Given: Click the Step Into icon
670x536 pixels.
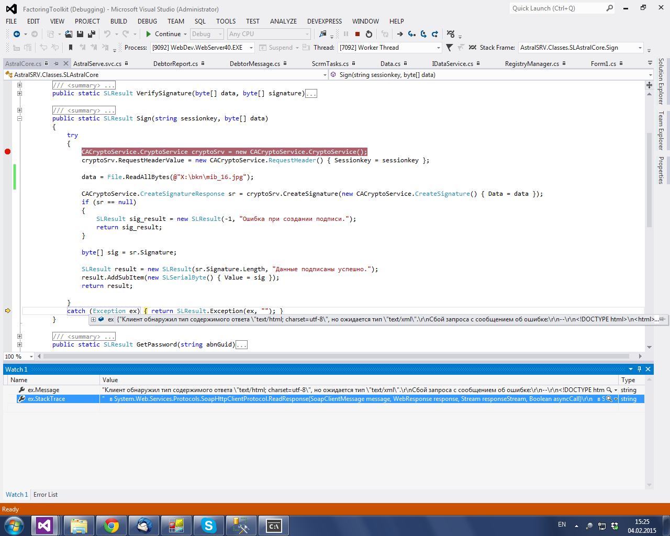Looking at the screenshot, I should [412, 34].
